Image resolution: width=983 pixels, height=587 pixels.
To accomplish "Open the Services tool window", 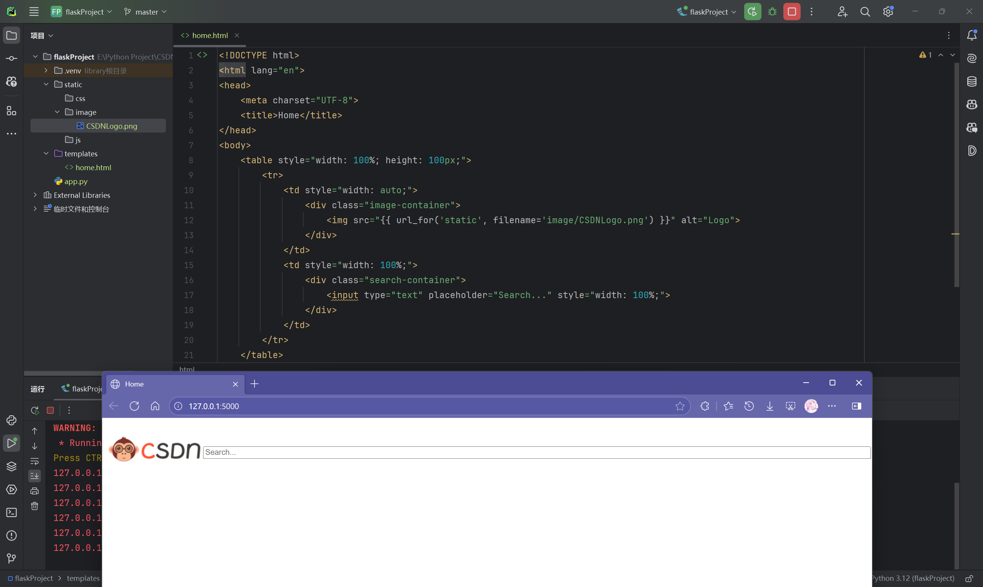I will coord(12,489).
